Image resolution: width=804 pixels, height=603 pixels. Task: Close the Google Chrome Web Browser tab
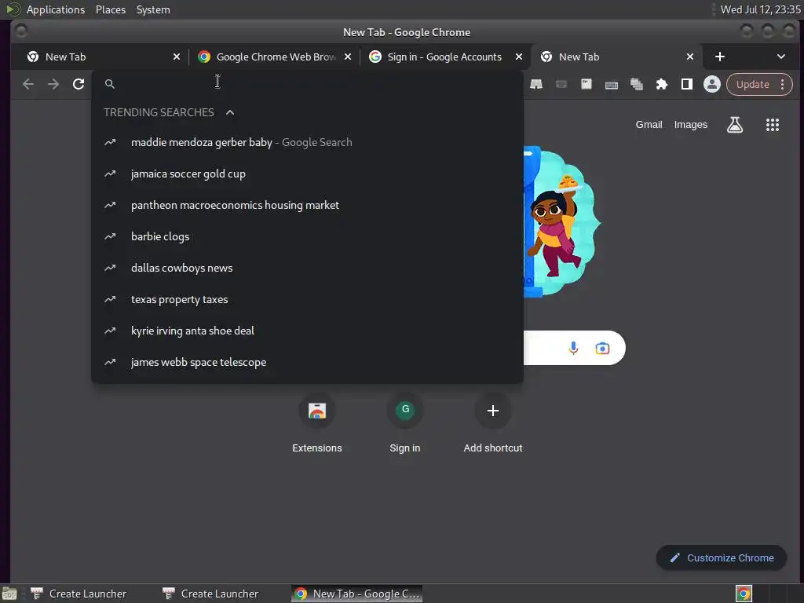pyautogui.click(x=348, y=57)
